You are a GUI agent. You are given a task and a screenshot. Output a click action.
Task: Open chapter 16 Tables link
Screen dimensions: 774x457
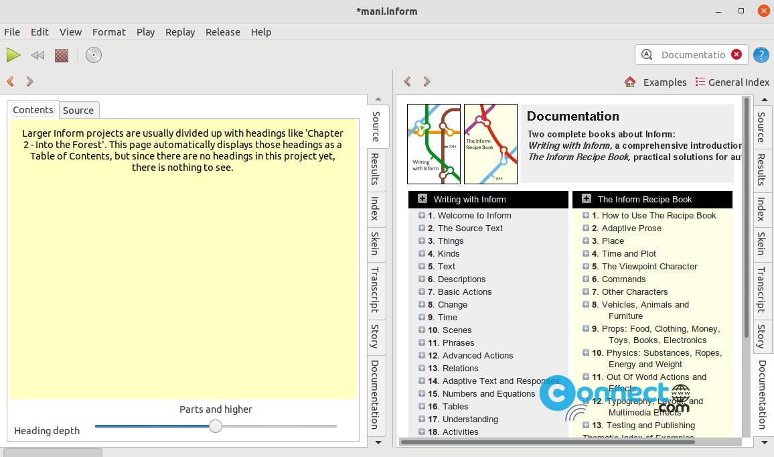tap(455, 407)
